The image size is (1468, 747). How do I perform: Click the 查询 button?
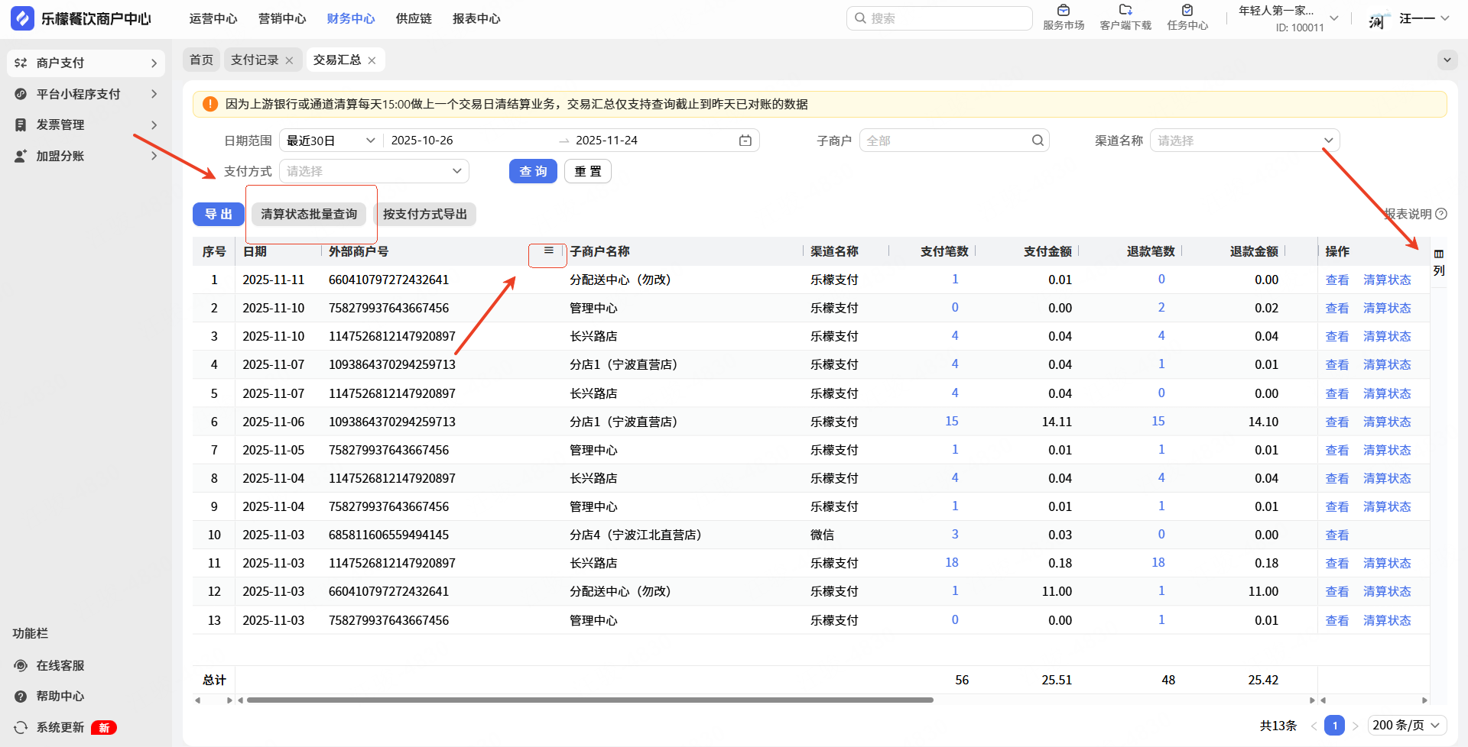pyautogui.click(x=533, y=171)
